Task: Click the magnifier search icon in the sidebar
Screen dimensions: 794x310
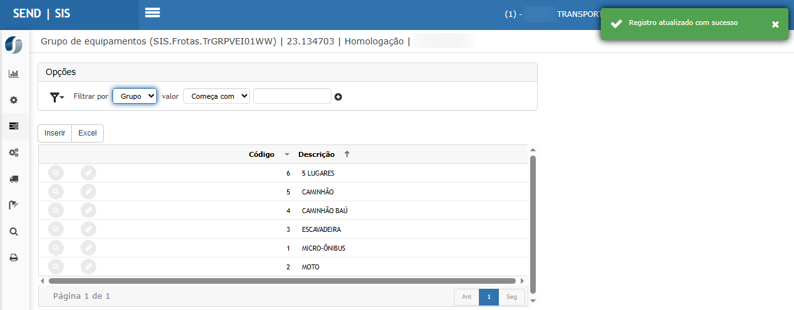Action: coord(13,231)
